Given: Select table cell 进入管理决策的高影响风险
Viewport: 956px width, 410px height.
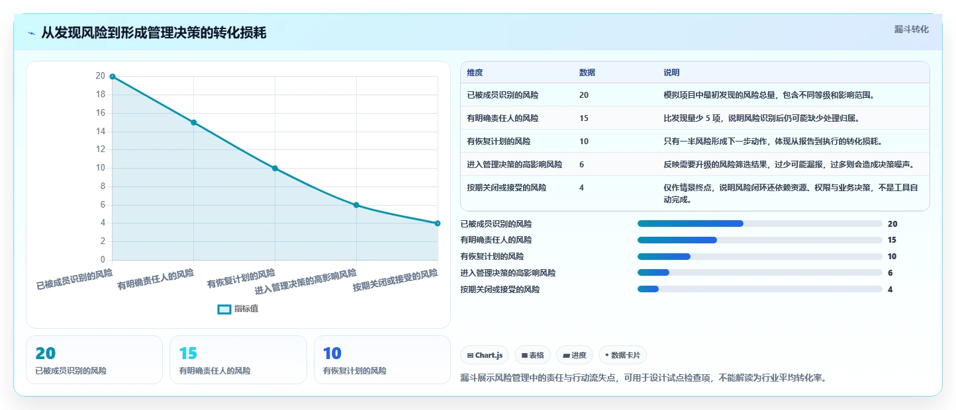Looking at the screenshot, I should 514,165.
